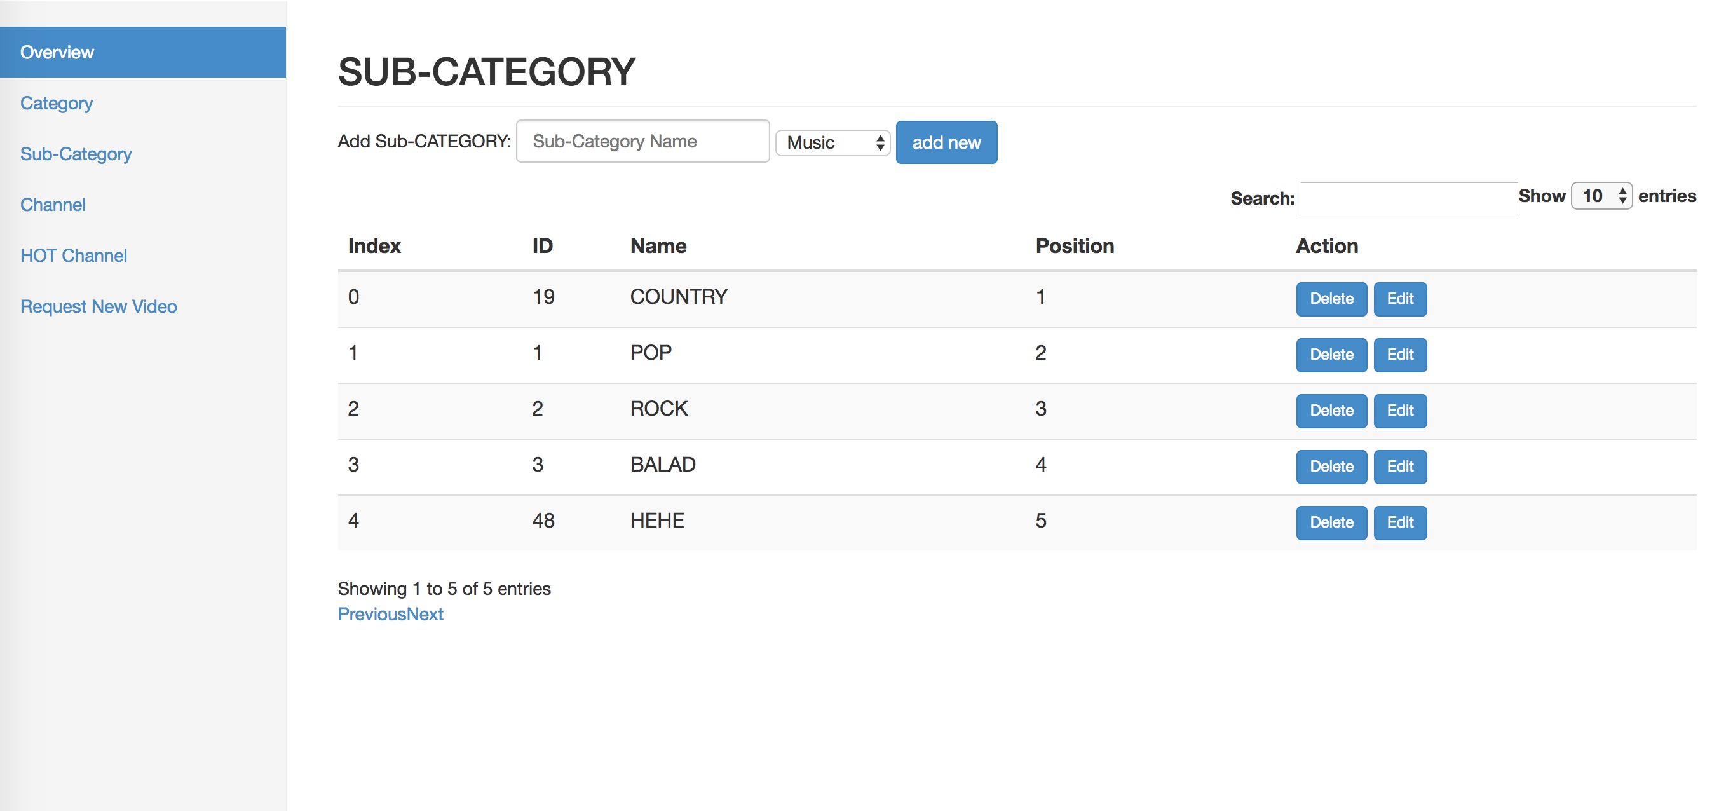Navigate to HOT Channel
The image size is (1726, 811).
click(x=74, y=256)
